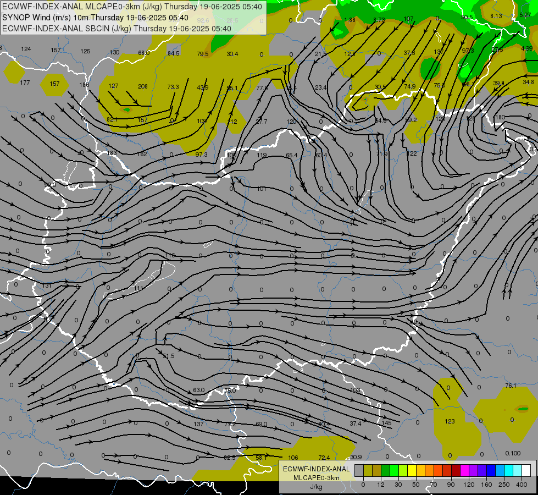Click the orange legend swatch left of tick 70

click(430, 470)
